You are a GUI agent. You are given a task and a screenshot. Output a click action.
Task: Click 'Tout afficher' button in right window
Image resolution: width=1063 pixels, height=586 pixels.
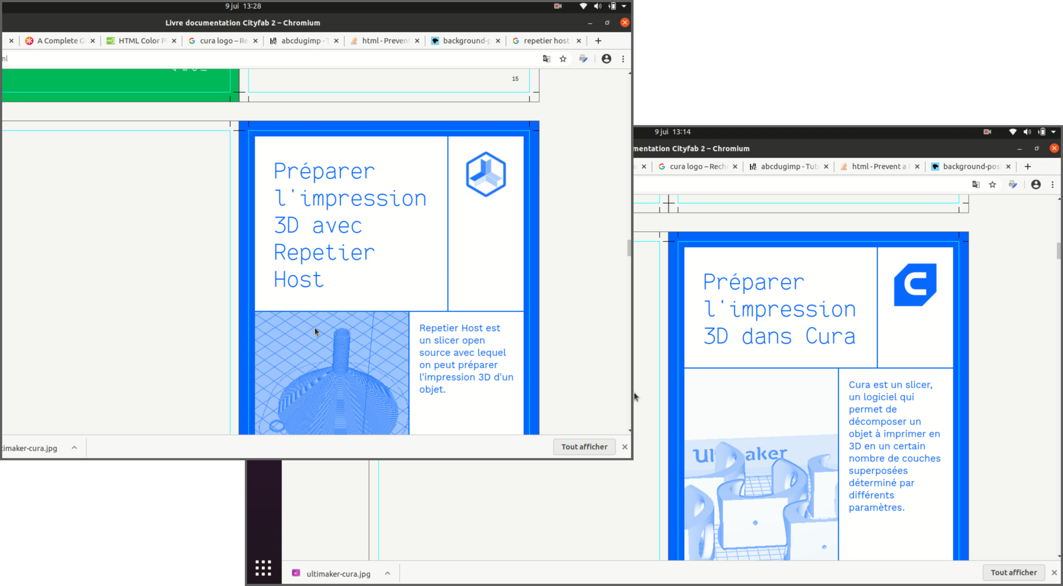click(x=1013, y=572)
